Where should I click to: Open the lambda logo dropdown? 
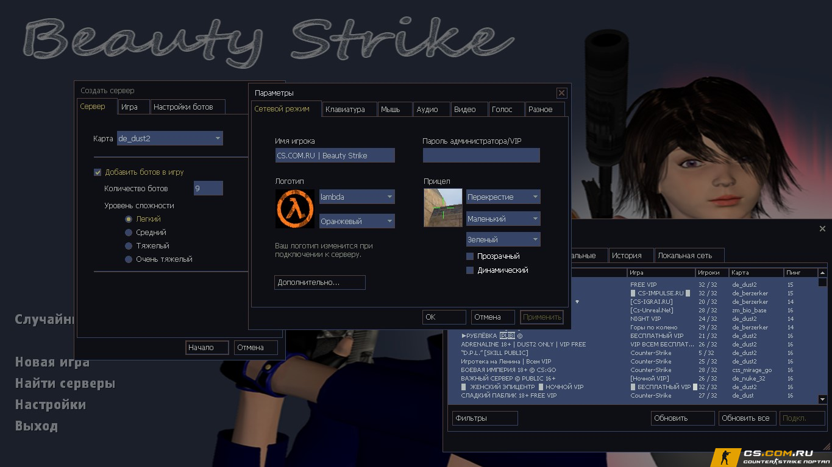click(357, 197)
